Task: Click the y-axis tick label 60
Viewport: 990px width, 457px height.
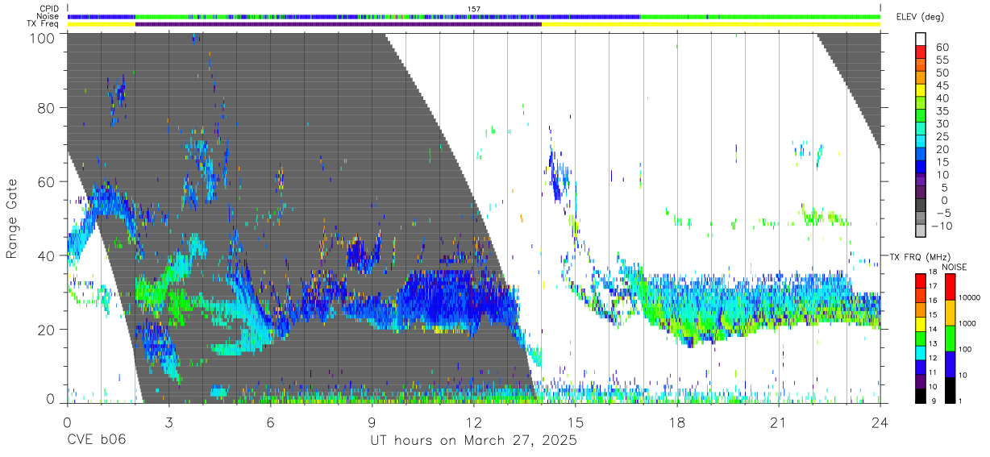Action: (46, 181)
